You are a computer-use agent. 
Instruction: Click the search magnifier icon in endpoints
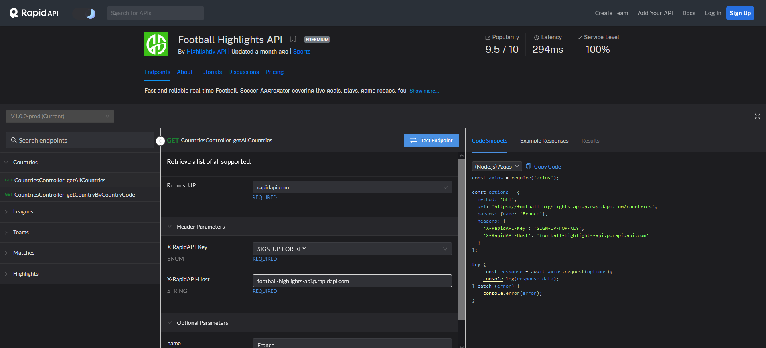click(x=14, y=140)
